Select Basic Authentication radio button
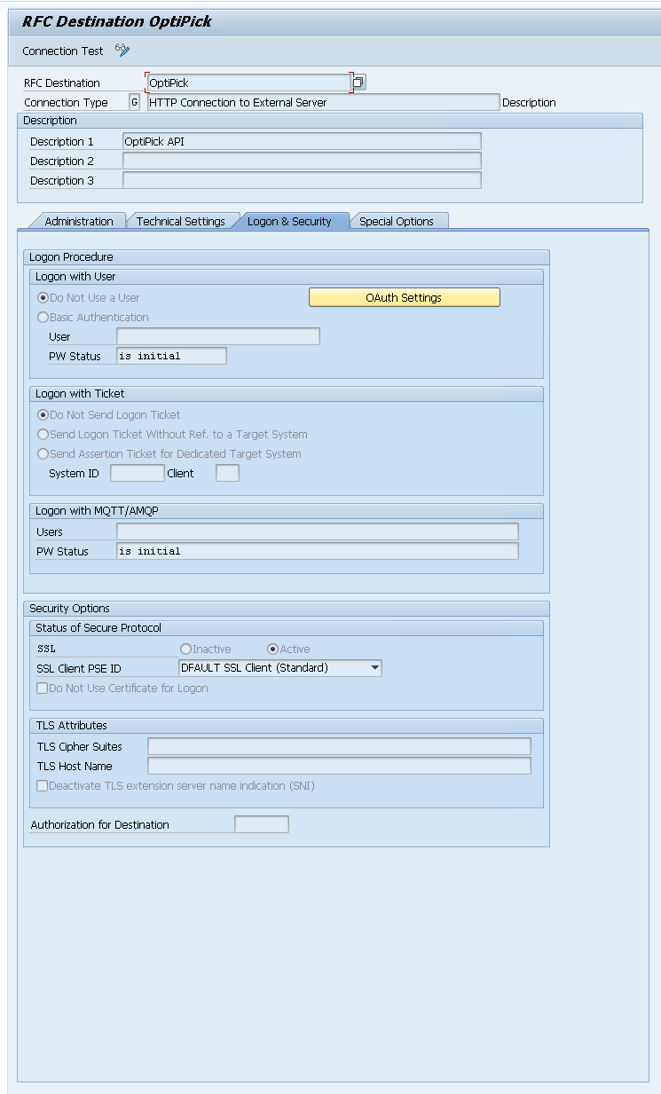The height and width of the screenshot is (1094, 661). tap(43, 318)
